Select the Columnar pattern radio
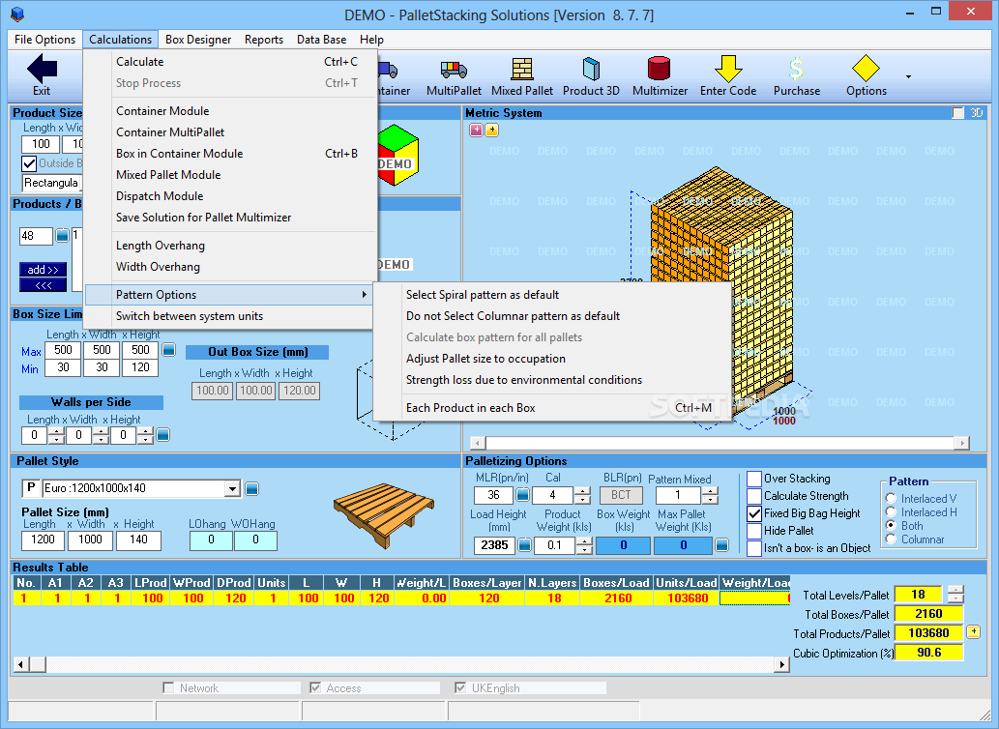Screen dimensions: 999x729 tap(891, 539)
